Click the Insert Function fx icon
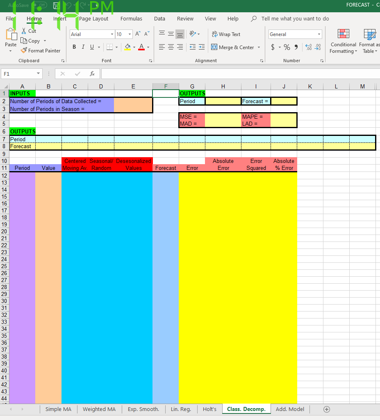Image resolution: width=380 pixels, height=420 pixels. (92, 74)
